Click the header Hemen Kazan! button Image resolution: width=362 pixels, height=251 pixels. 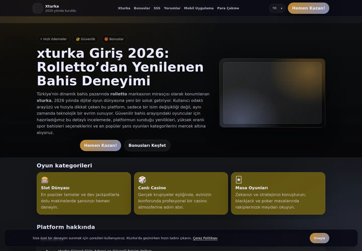(308, 8)
